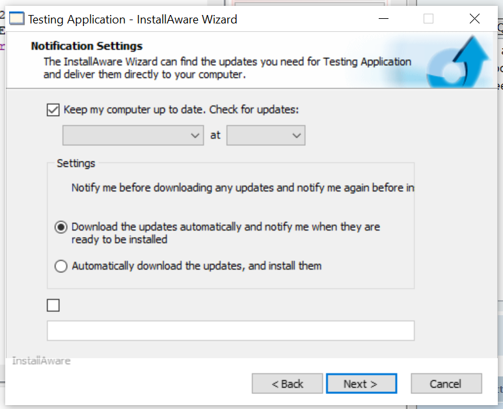
Task: Uncheck Keep my computer up to date
Action: pyautogui.click(x=53, y=110)
